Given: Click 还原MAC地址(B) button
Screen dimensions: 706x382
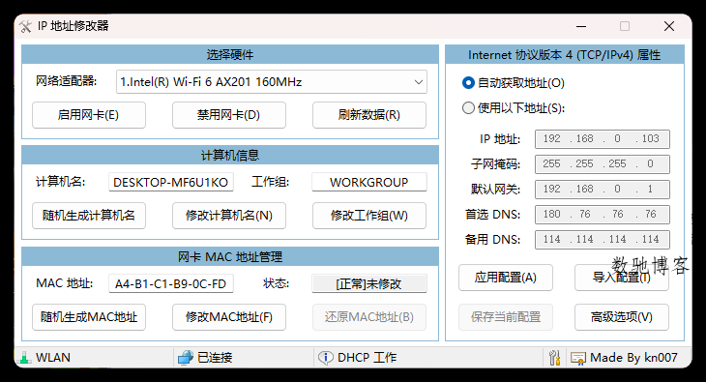Looking at the screenshot, I should pyautogui.click(x=369, y=317).
